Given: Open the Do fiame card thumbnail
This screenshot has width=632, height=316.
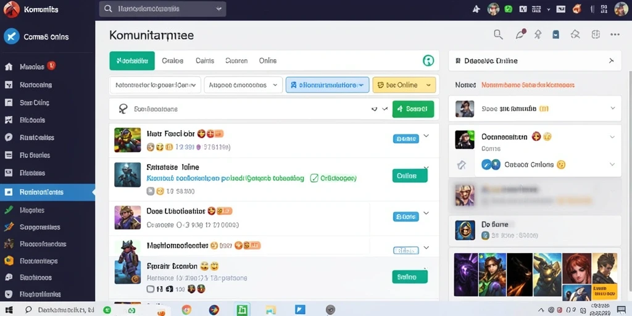Looking at the screenshot, I should (465, 230).
